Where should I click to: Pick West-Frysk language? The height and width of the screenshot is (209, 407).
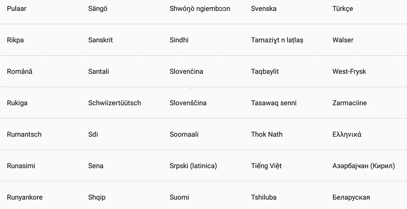tap(349, 71)
